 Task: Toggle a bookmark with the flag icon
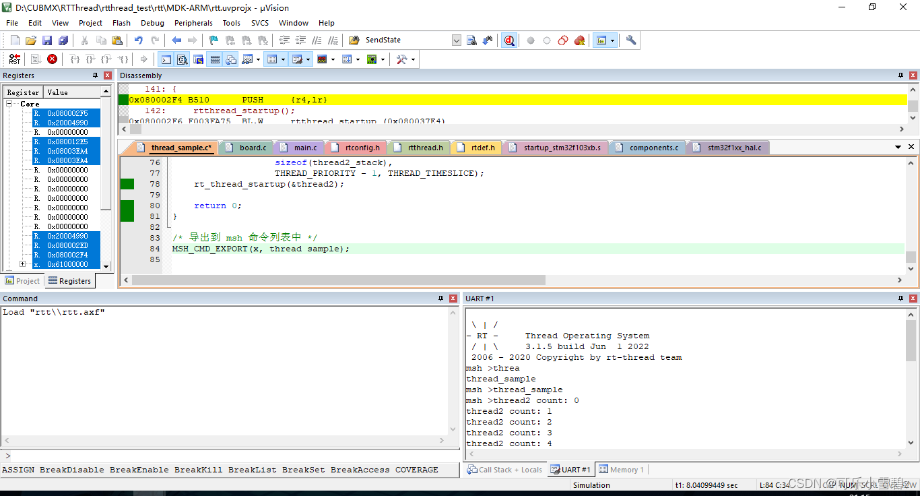pos(212,40)
